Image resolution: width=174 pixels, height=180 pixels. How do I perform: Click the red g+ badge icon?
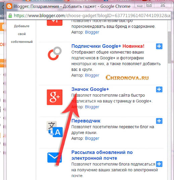tap(55, 97)
